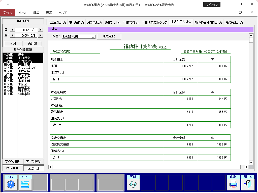Select 青色商店 in the ledger list
This screenshot has width=258, height=193.
pyautogui.click(x=24, y=71)
